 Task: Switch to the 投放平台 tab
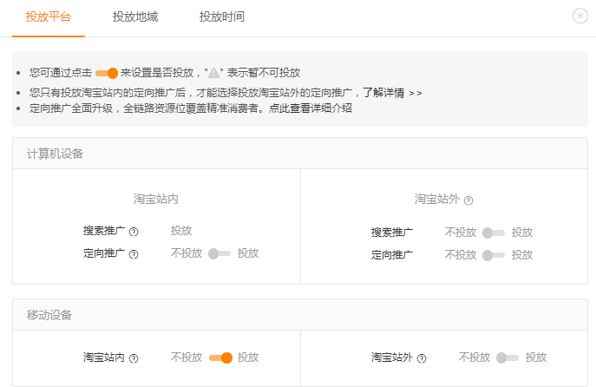49,17
